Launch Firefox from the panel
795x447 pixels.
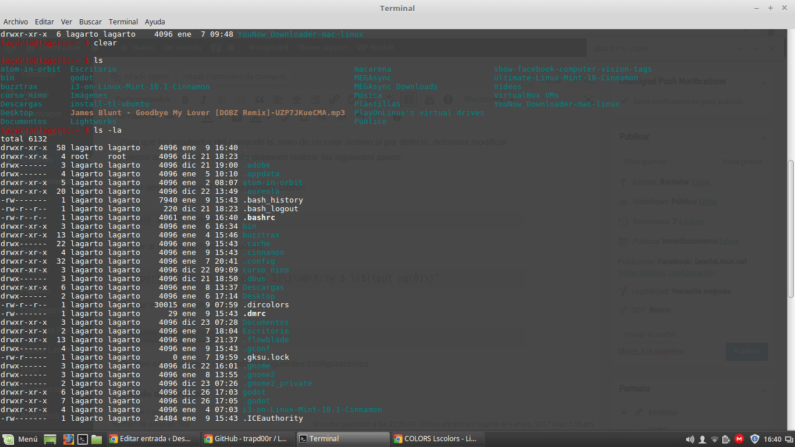(x=68, y=439)
